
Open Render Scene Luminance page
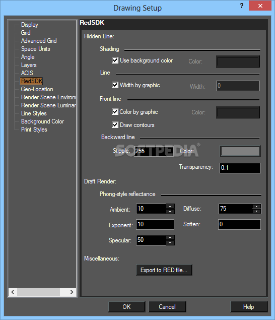pos(48,105)
